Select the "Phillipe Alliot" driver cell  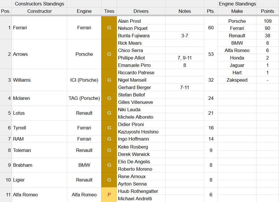click(141, 58)
